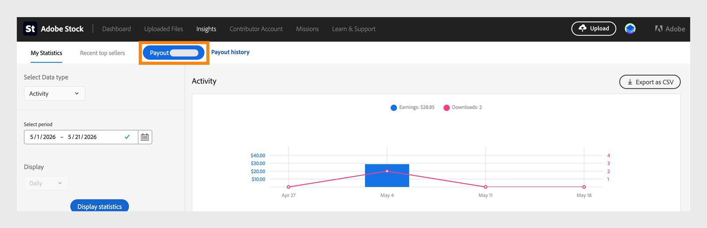Click the date range period input field

coord(81,137)
